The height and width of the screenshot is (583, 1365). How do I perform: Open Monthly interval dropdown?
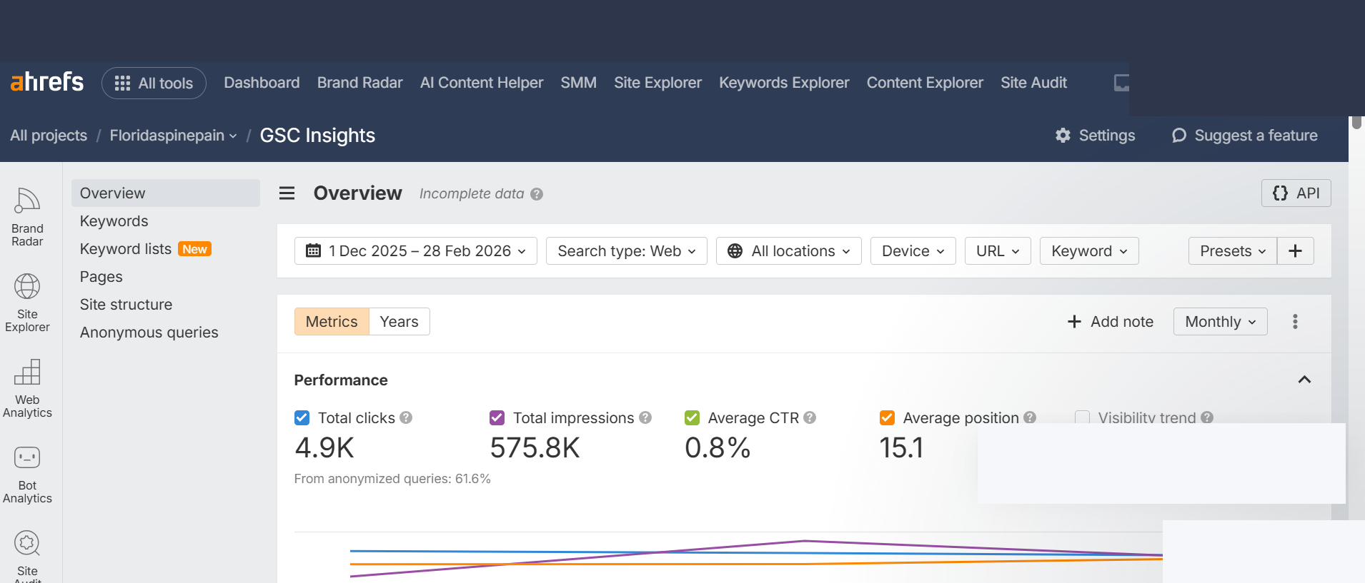1221,322
